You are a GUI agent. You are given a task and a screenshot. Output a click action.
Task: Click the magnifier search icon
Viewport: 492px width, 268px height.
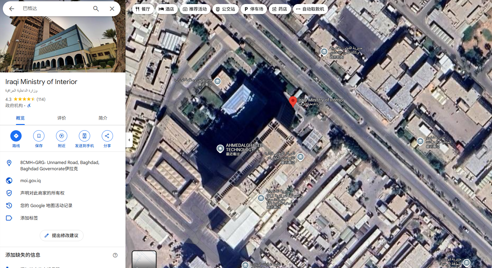coord(96,9)
